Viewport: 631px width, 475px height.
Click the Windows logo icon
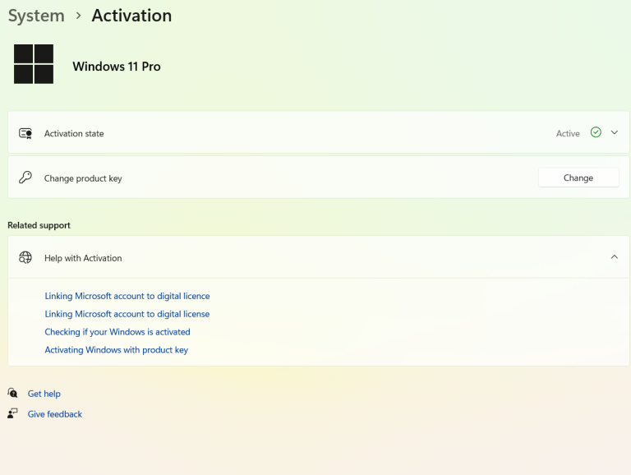pos(34,64)
